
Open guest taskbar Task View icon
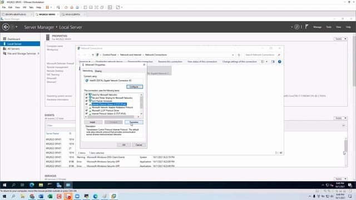click(x=22, y=185)
